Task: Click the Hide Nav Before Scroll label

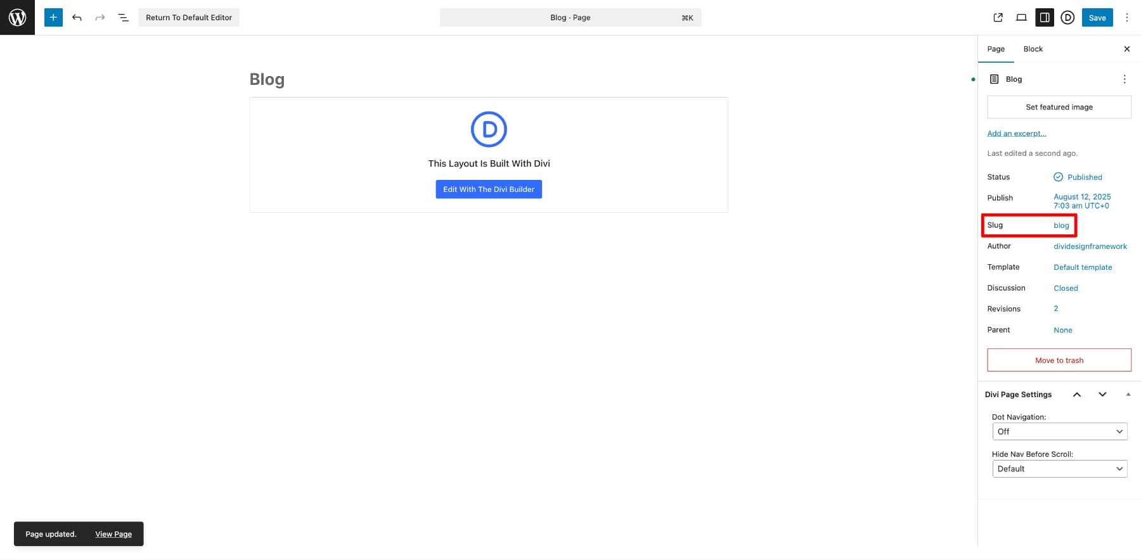Action: 1032,454
